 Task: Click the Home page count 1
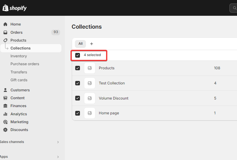(x=215, y=113)
